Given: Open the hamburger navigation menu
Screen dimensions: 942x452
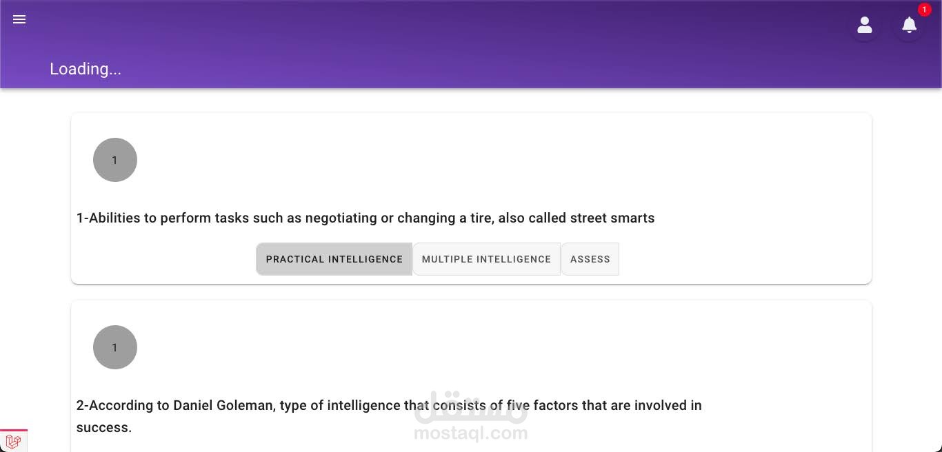Looking at the screenshot, I should click(x=19, y=19).
